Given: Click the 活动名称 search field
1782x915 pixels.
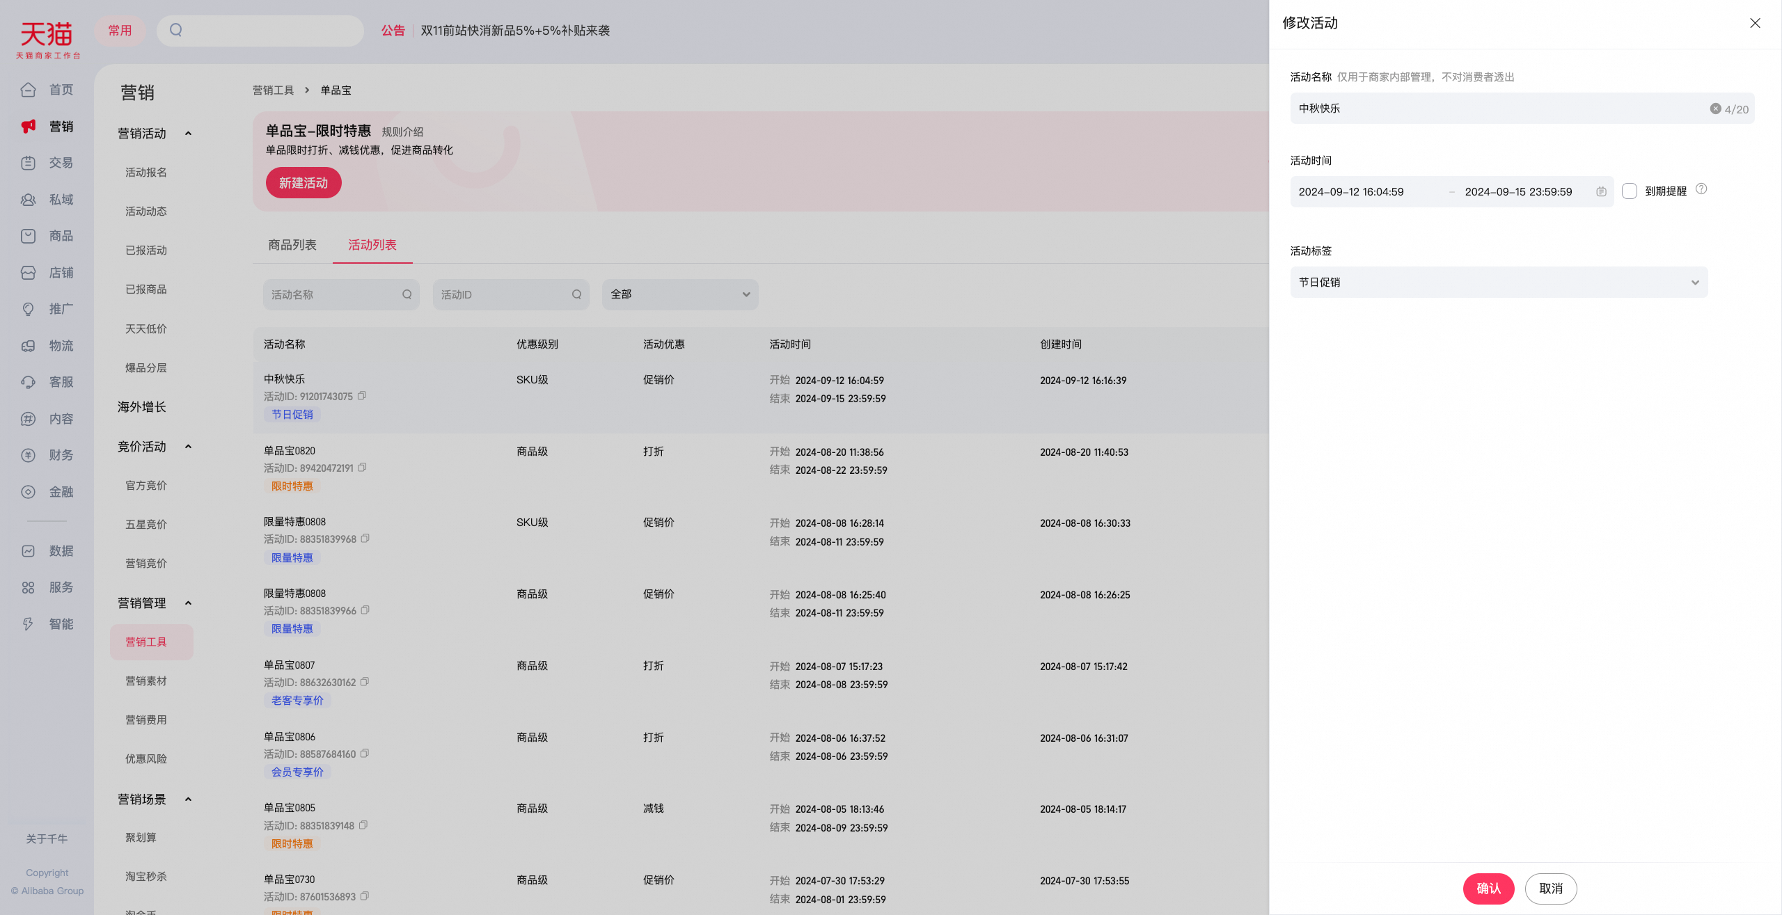Looking at the screenshot, I should point(341,294).
